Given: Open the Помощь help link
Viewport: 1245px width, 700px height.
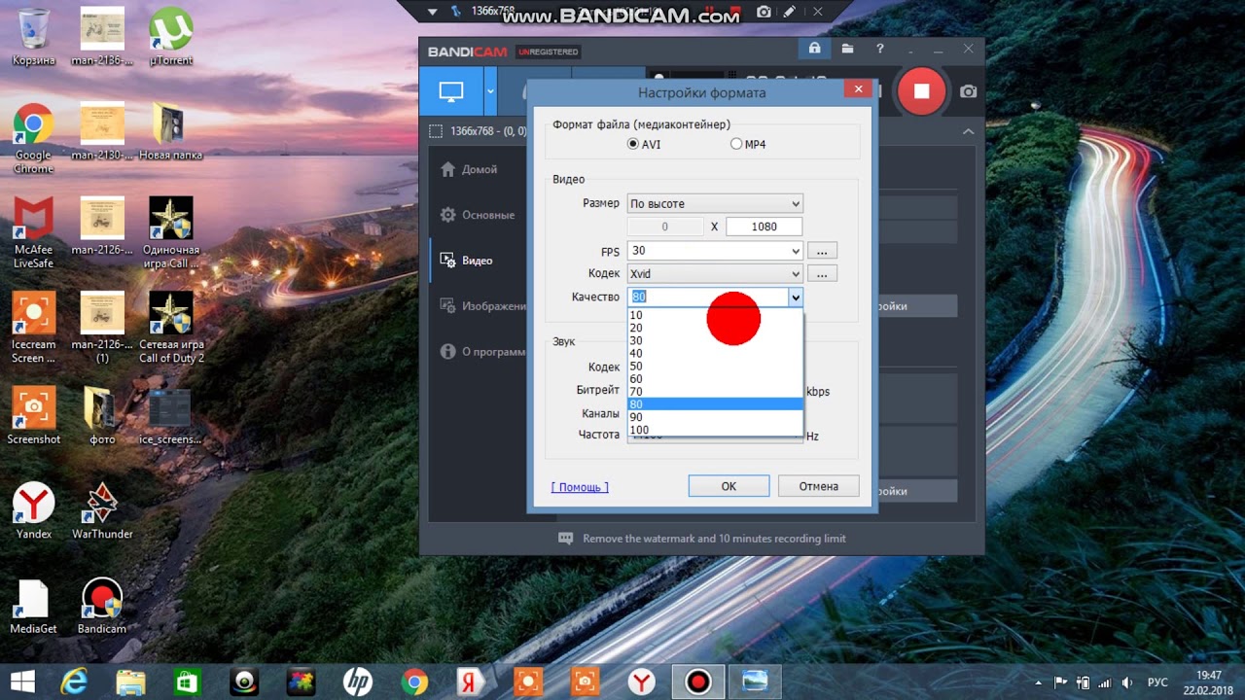Looking at the screenshot, I should 580,487.
